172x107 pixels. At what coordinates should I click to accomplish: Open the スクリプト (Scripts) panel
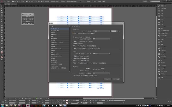[161, 69]
